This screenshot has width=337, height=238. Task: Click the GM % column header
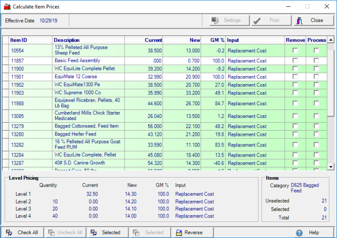click(215, 40)
